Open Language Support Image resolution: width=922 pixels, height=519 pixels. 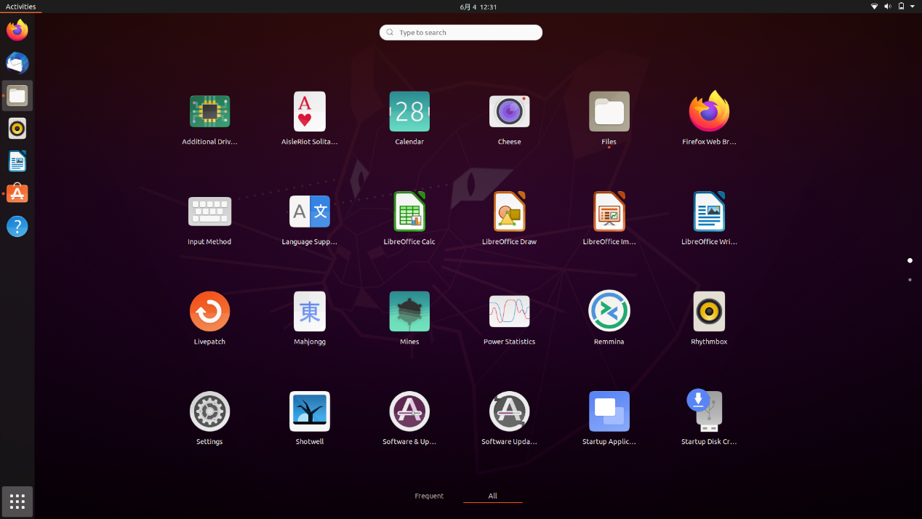coord(310,212)
